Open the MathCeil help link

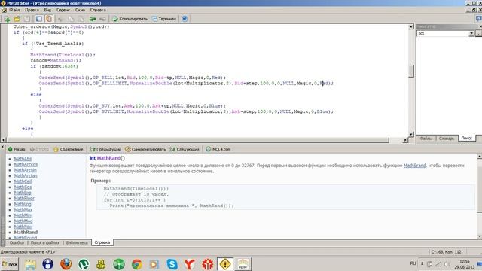point(23,181)
